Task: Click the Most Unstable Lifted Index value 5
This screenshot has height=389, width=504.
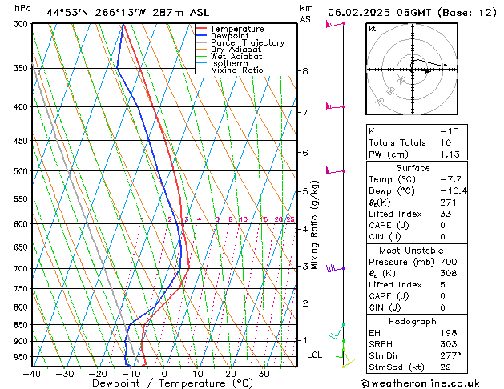Action: coord(443,285)
